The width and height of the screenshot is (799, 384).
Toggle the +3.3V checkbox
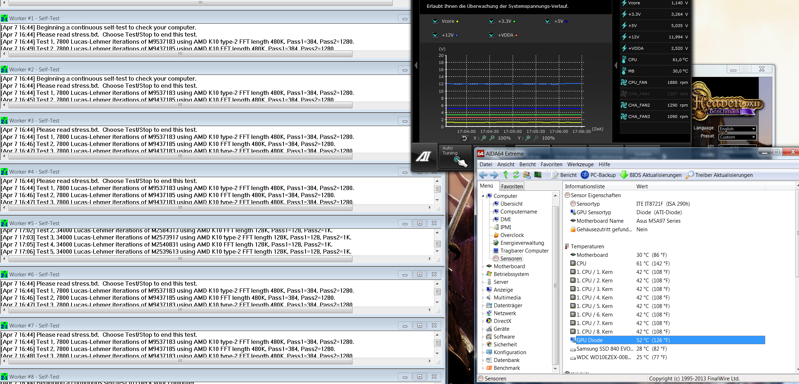(x=492, y=21)
